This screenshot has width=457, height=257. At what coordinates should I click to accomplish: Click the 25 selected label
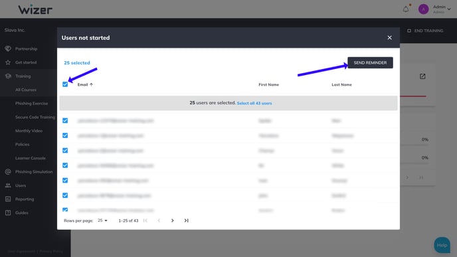(x=77, y=62)
